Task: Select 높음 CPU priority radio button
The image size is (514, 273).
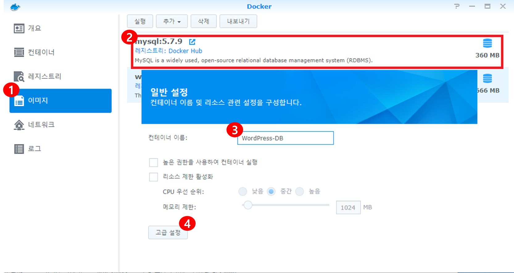Action: pyautogui.click(x=300, y=192)
